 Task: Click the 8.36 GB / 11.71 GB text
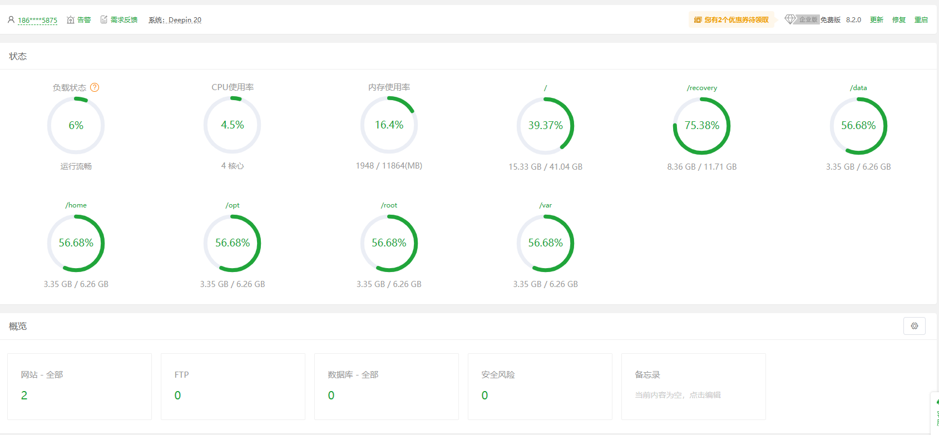click(702, 167)
